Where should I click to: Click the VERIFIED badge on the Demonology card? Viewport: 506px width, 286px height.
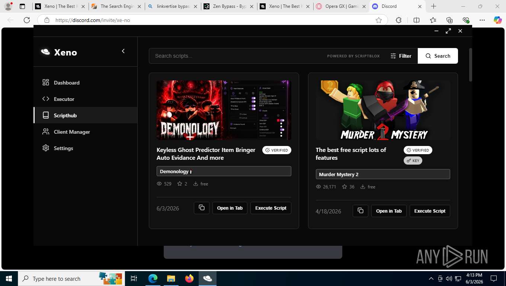click(x=277, y=150)
